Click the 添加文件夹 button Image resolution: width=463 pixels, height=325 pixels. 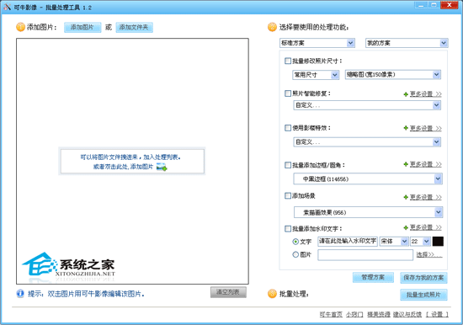[134, 27]
